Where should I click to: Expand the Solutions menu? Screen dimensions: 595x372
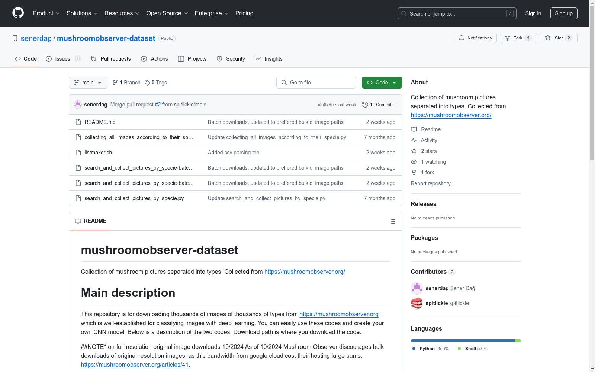click(x=82, y=13)
